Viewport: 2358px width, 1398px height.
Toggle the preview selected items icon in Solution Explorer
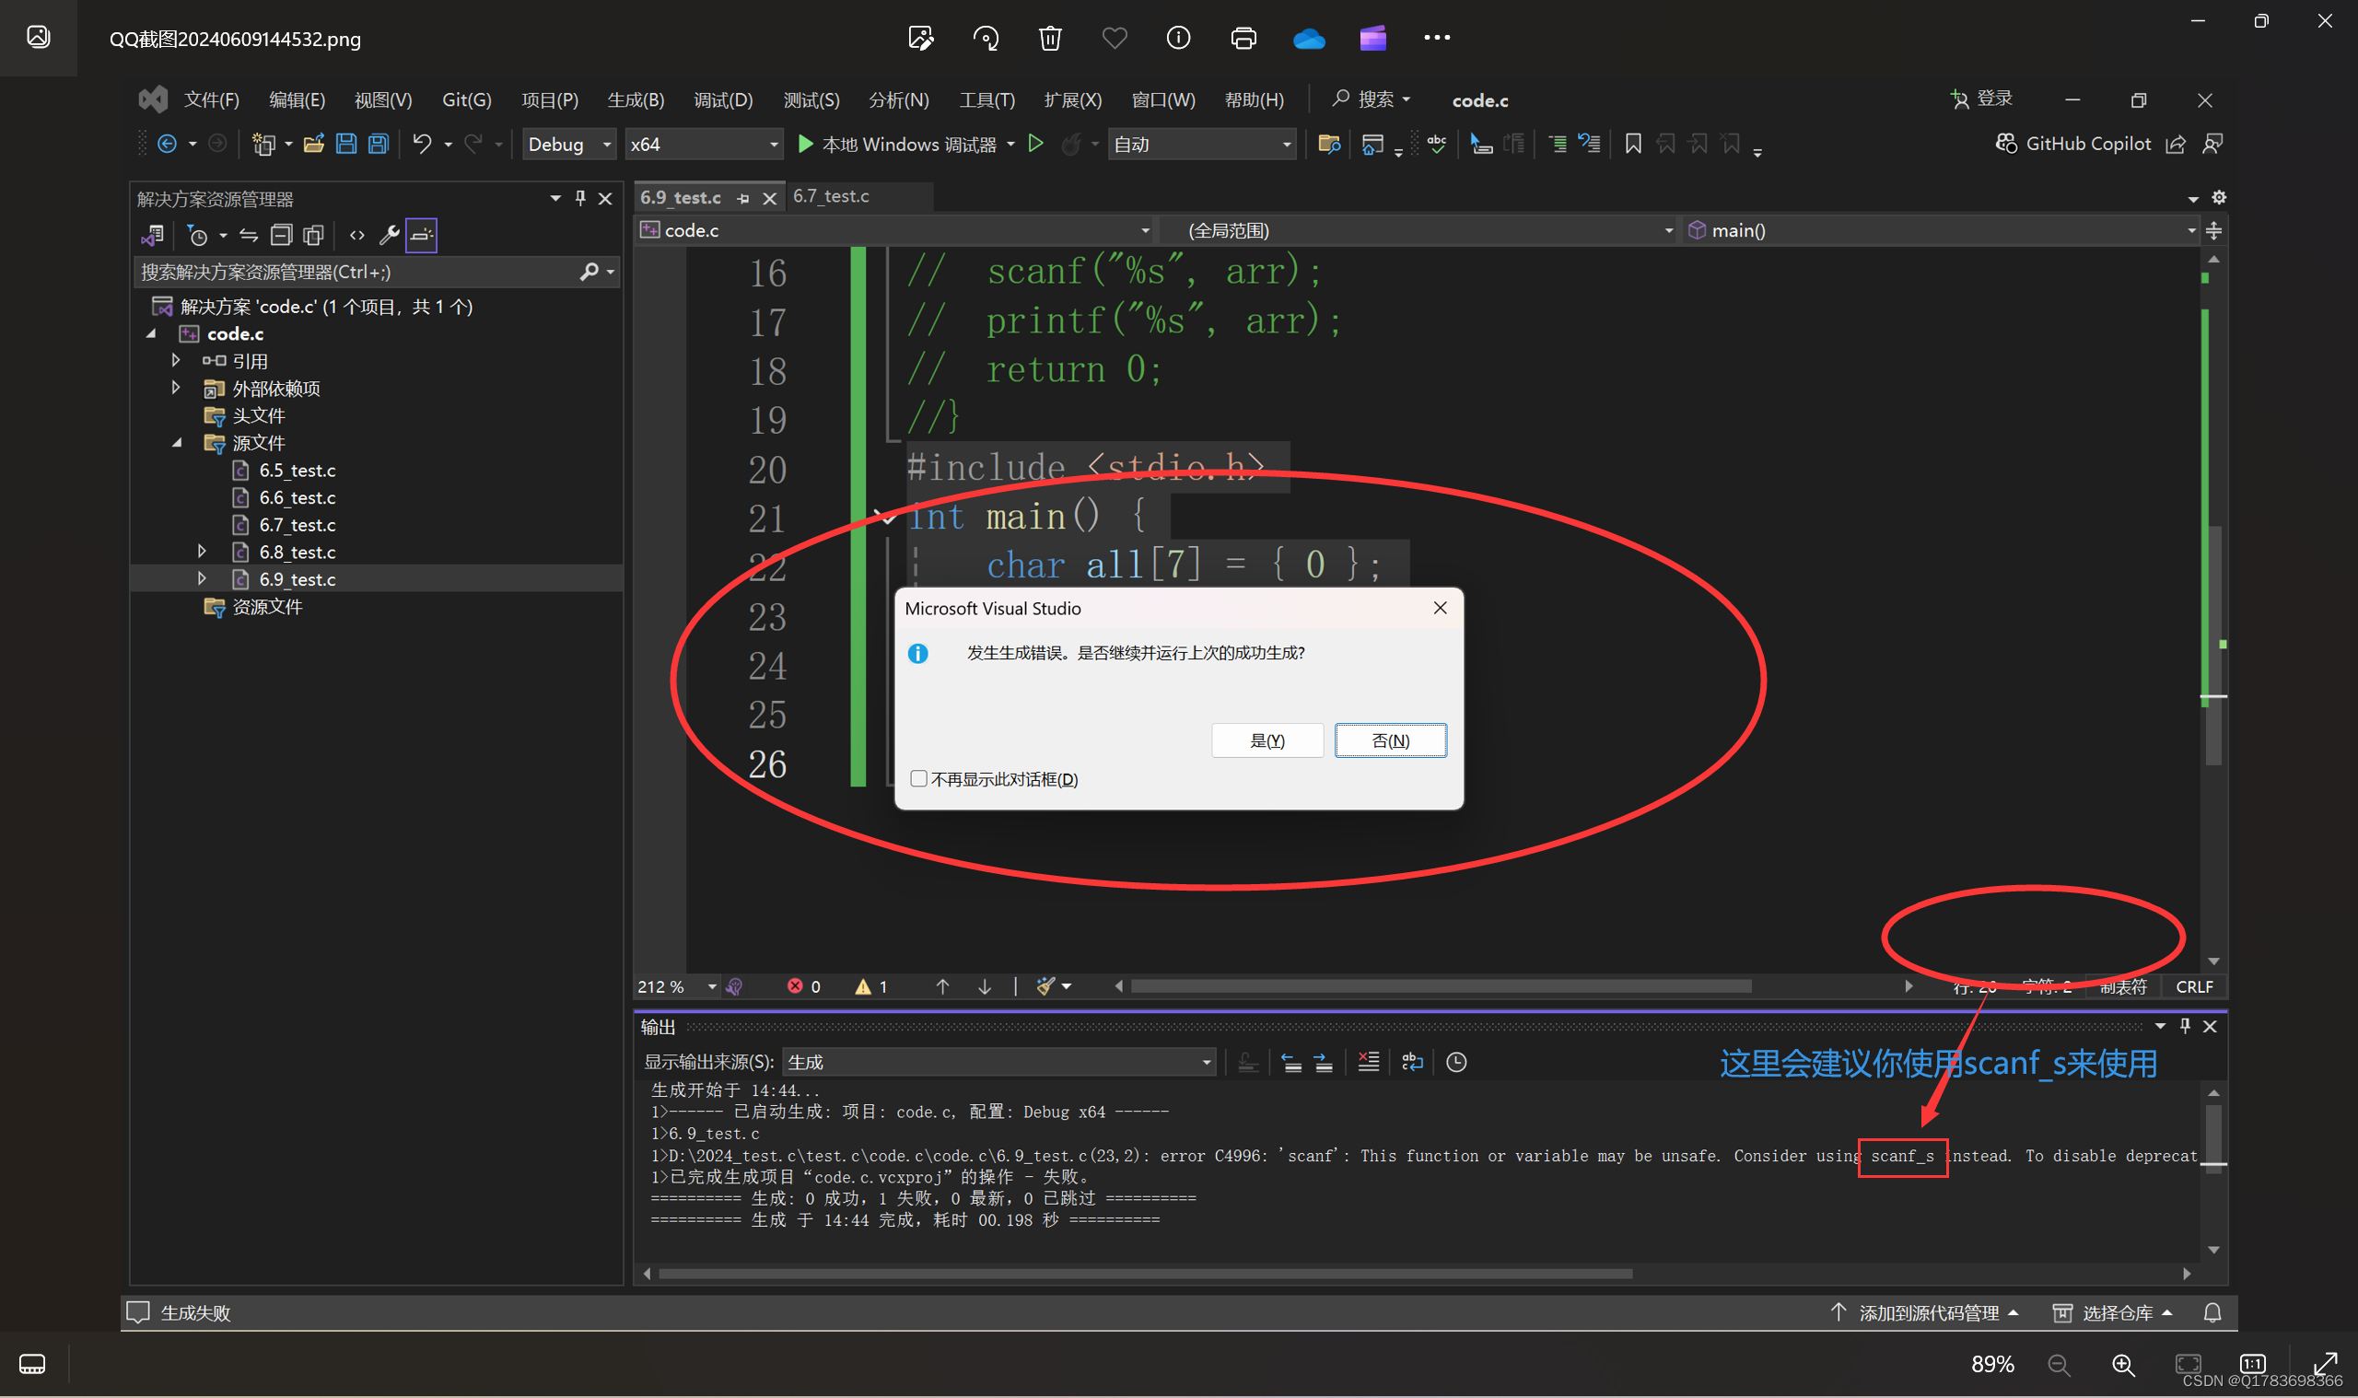(421, 235)
